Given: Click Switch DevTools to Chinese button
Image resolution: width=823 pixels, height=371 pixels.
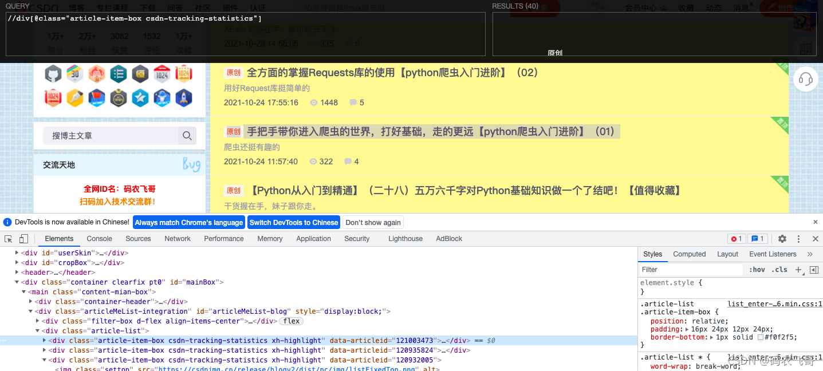Looking at the screenshot, I should (x=294, y=222).
